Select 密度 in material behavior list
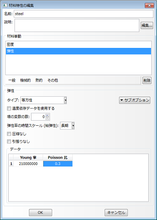This screenshot has width=157, height=220. click(78, 45)
